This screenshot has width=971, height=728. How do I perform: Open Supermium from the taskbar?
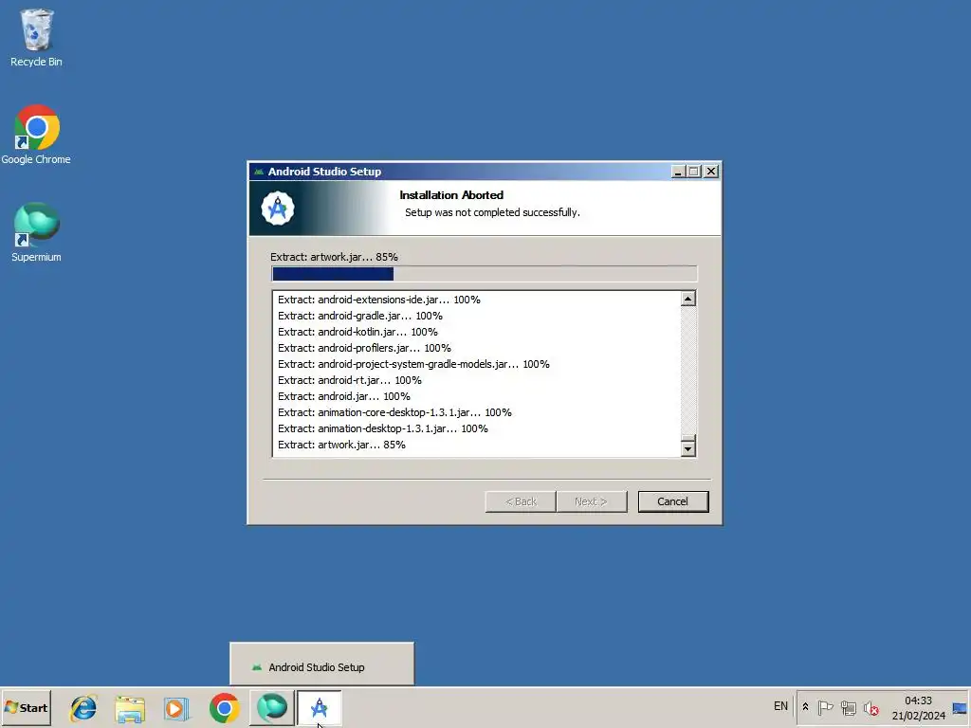pos(272,707)
